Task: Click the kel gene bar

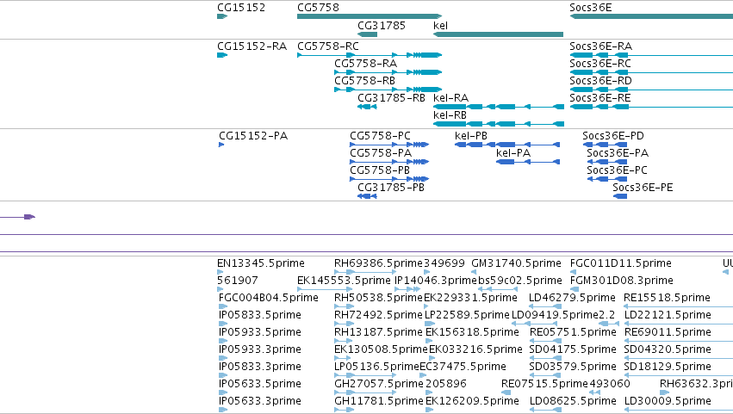Action: pos(499,34)
